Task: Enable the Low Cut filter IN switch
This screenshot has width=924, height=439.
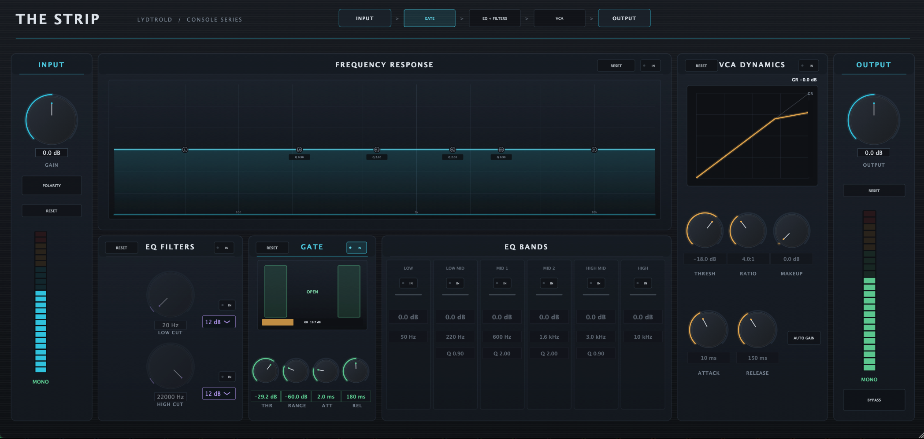Action: pyautogui.click(x=227, y=305)
